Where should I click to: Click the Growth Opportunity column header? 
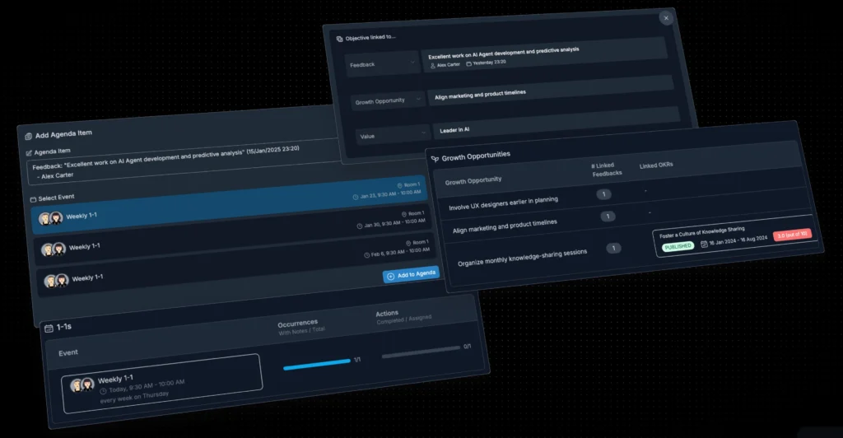pyautogui.click(x=473, y=180)
